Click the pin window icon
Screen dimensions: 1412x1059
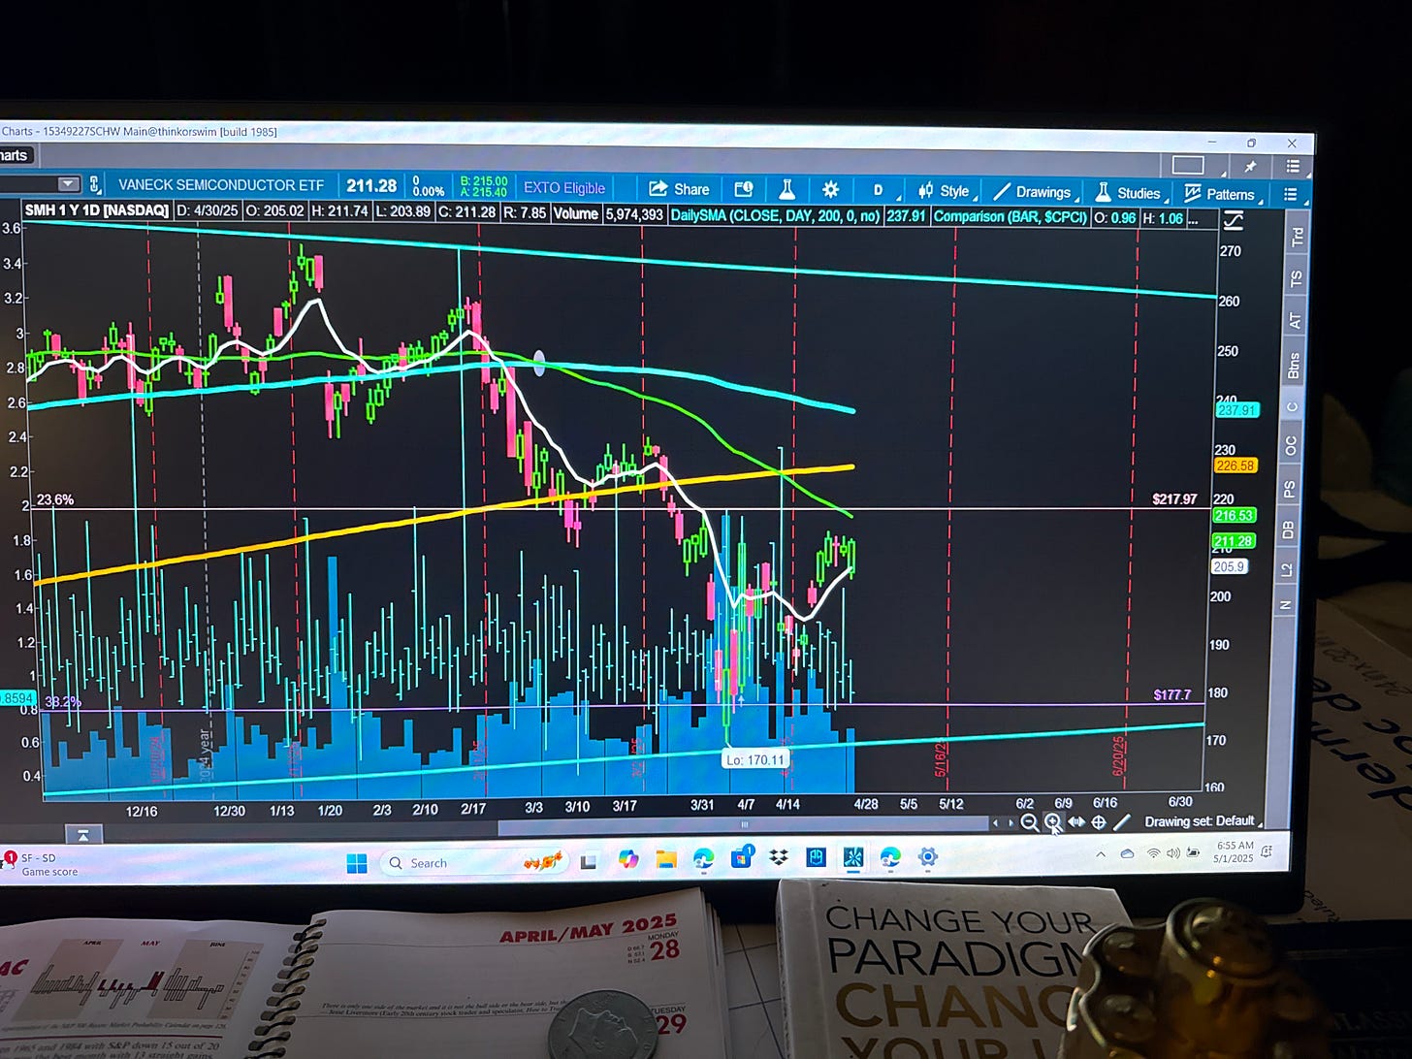tap(1250, 167)
